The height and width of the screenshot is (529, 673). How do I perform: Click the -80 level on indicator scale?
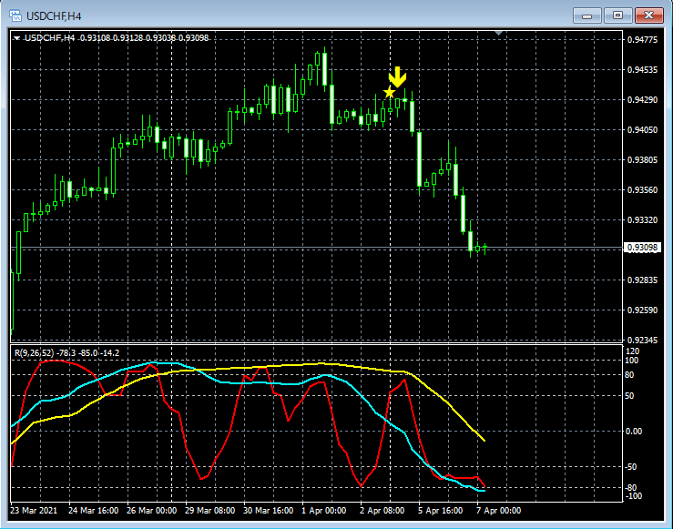[x=630, y=488]
